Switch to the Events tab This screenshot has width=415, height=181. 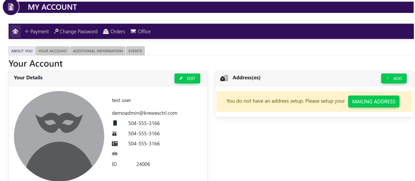135,51
